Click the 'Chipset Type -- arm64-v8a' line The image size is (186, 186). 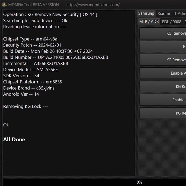pos(30,39)
